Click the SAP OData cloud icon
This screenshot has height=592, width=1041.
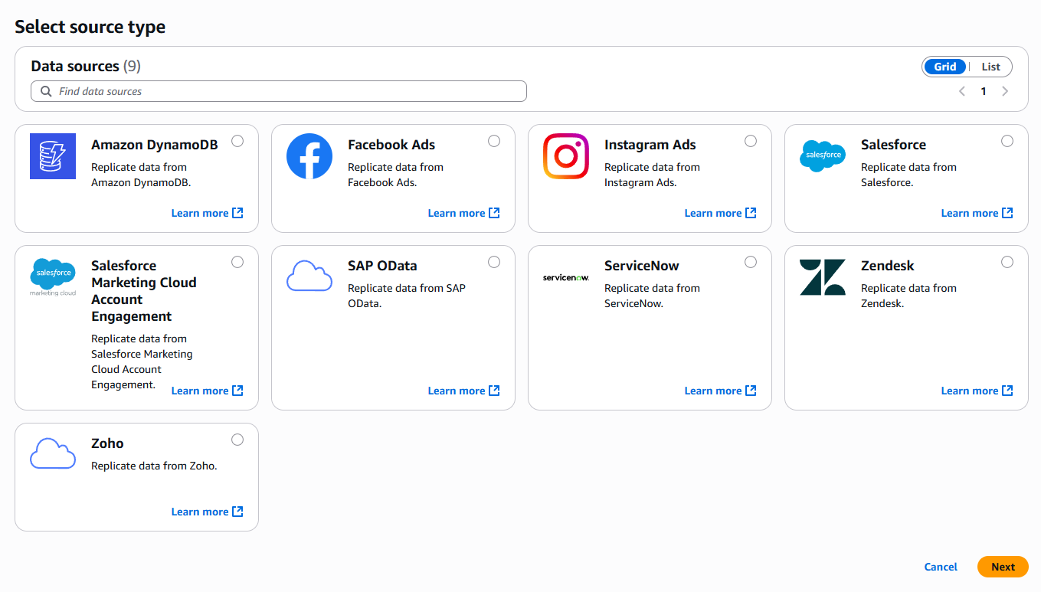coord(309,276)
